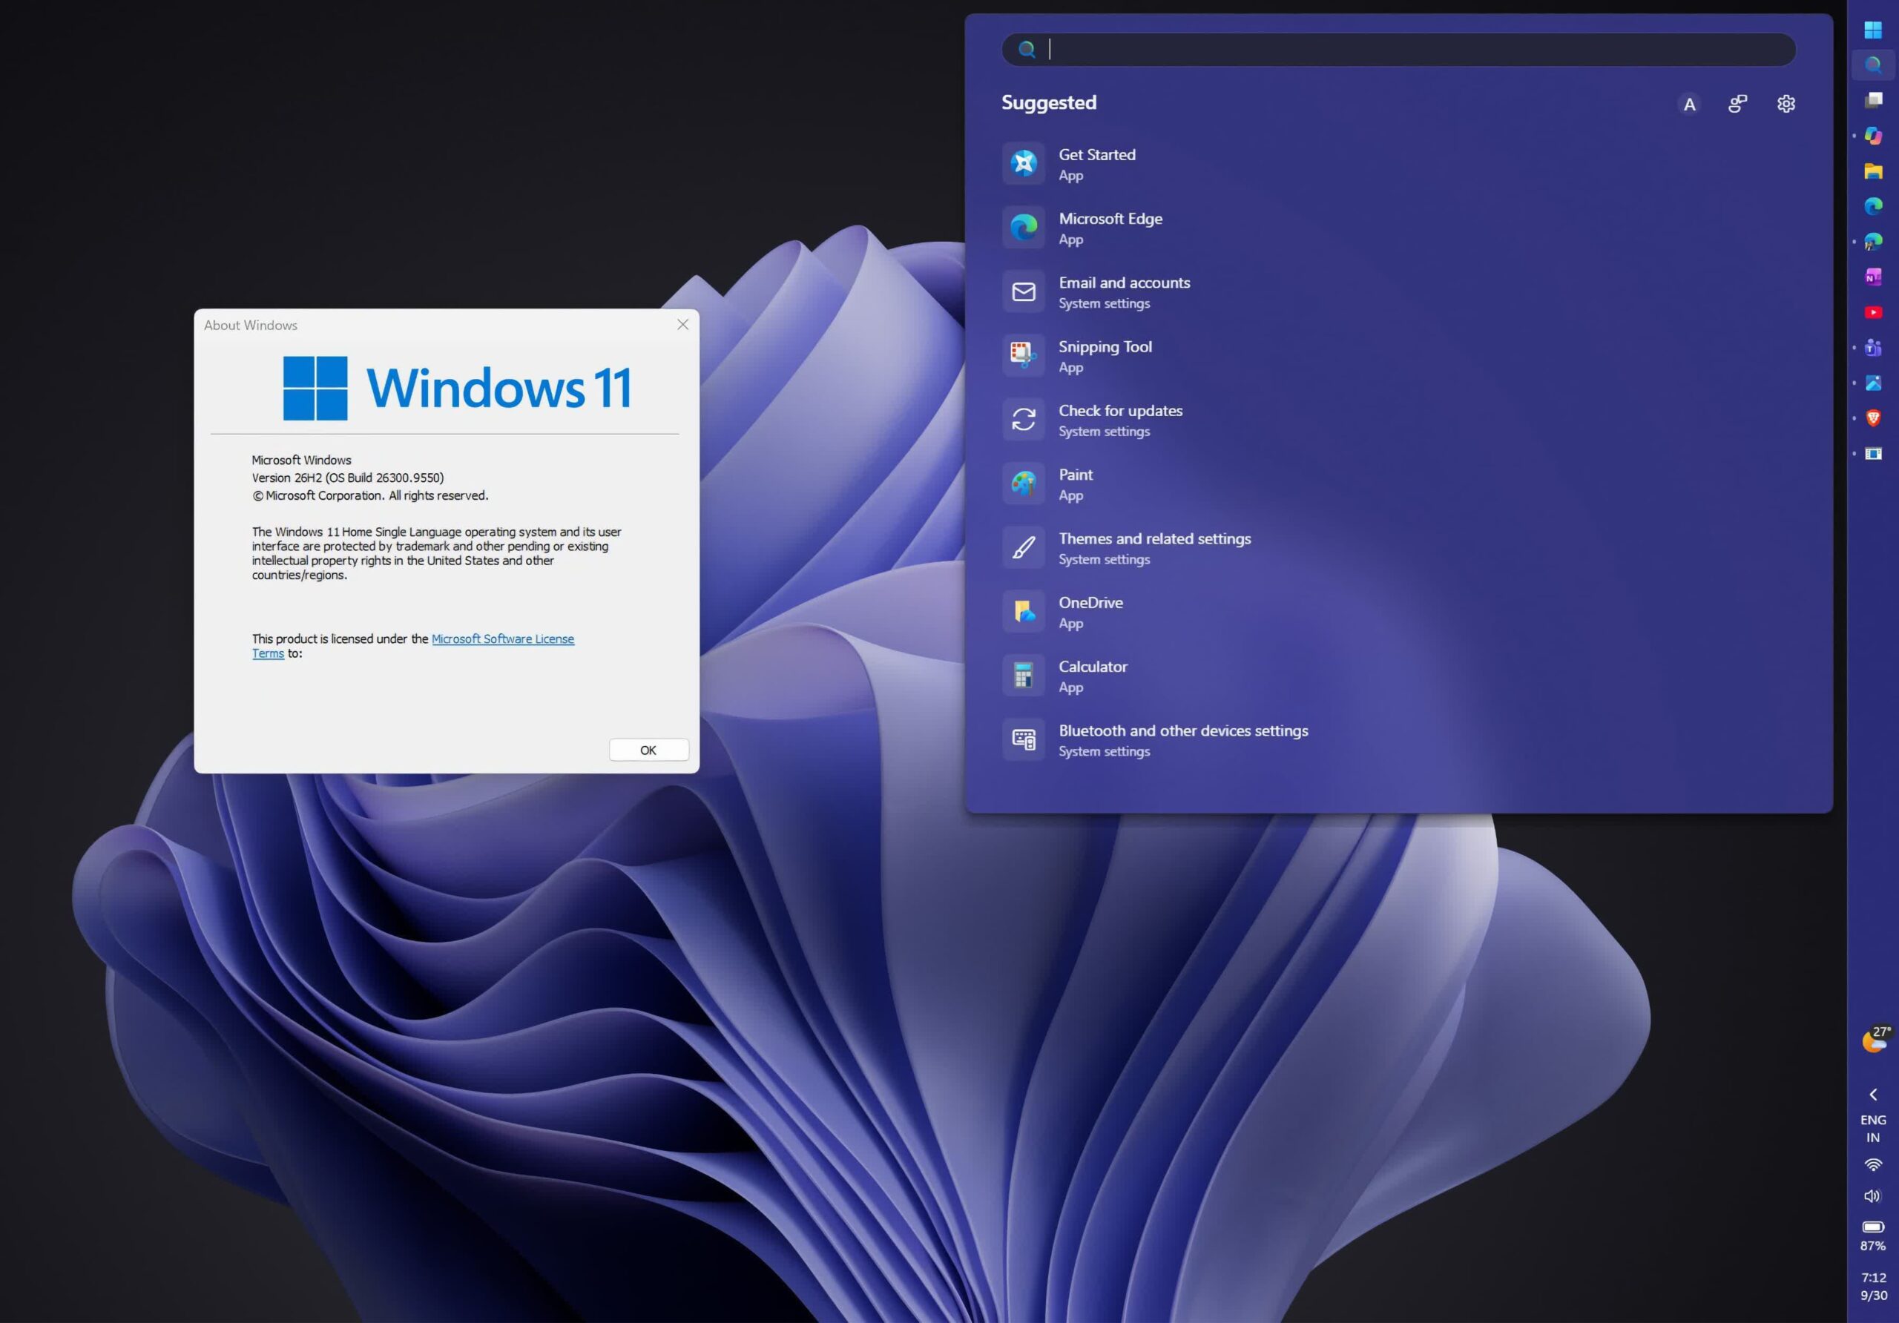Open OneNote from the taskbar
This screenshot has height=1323, width=1899.
pos(1872,277)
